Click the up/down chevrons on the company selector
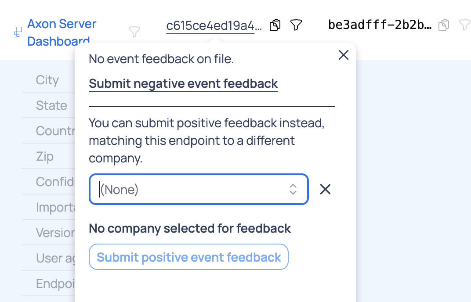The height and width of the screenshot is (302, 471). pyautogui.click(x=293, y=189)
